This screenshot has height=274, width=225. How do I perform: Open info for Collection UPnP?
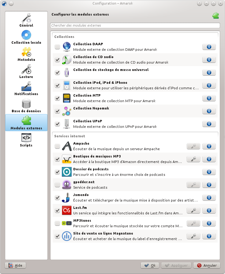tap(209, 124)
